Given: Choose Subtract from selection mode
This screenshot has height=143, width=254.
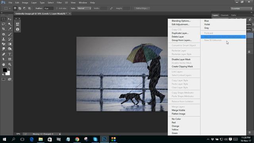Looking at the screenshot, I should (25, 8).
